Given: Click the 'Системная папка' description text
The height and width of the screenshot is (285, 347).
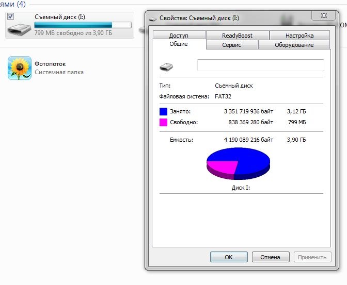Looking at the screenshot, I should tap(59, 72).
